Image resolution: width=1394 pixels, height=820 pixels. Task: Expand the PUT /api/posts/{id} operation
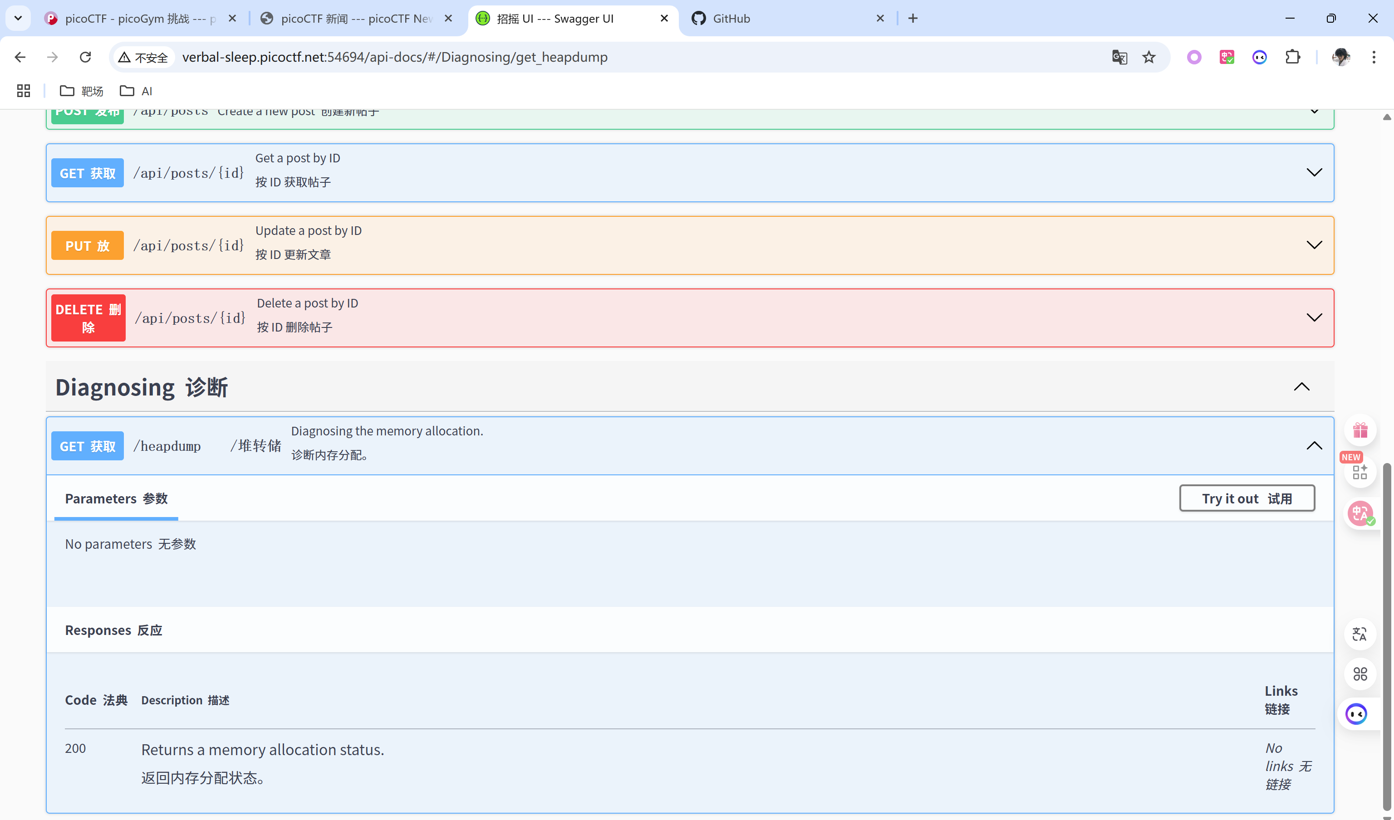(1314, 245)
